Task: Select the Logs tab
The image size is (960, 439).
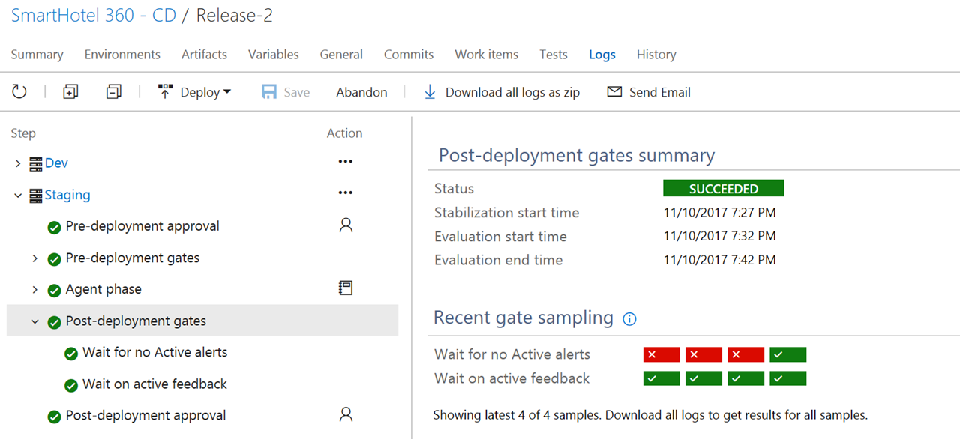Action: pyautogui.click(x=602, y=55)
